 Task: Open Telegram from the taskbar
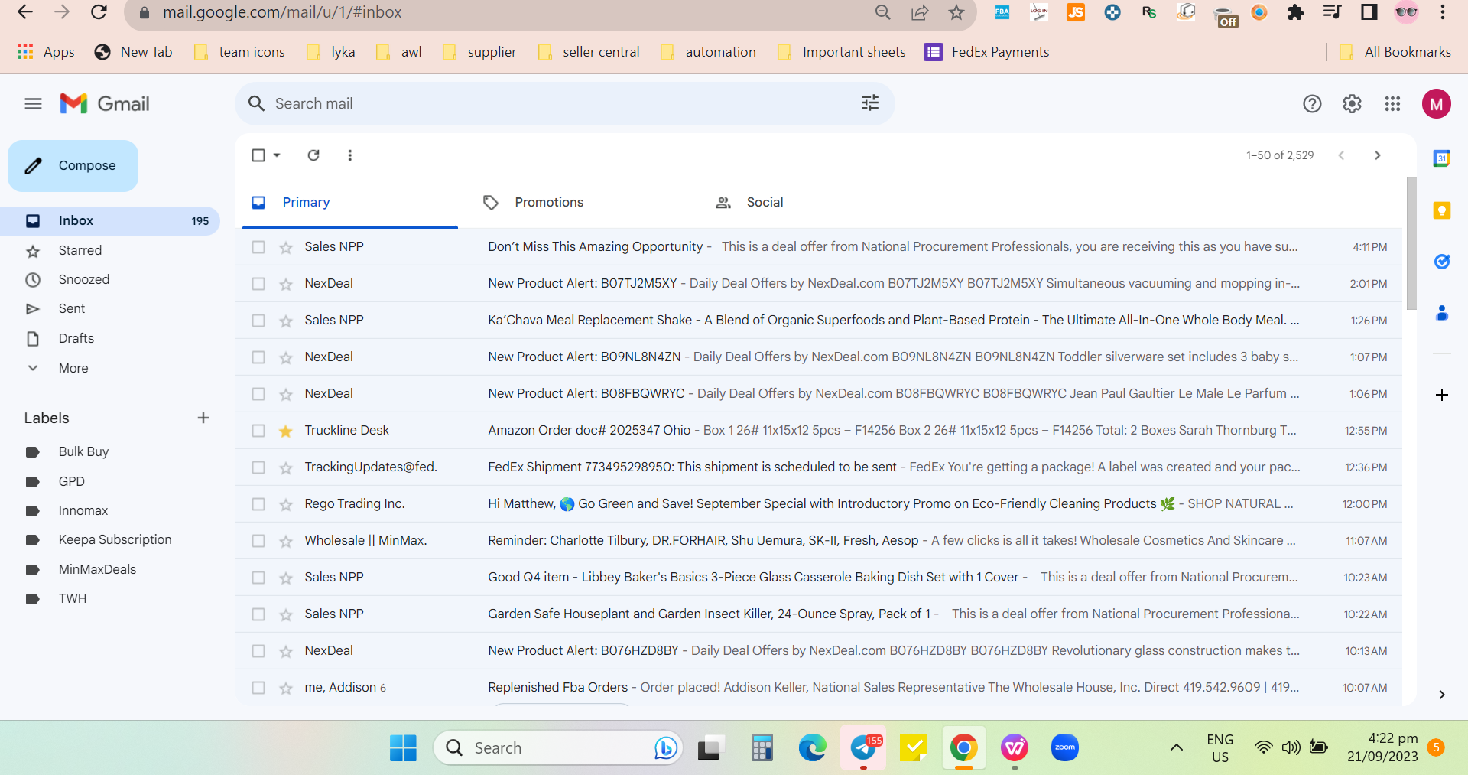(864, 747)
